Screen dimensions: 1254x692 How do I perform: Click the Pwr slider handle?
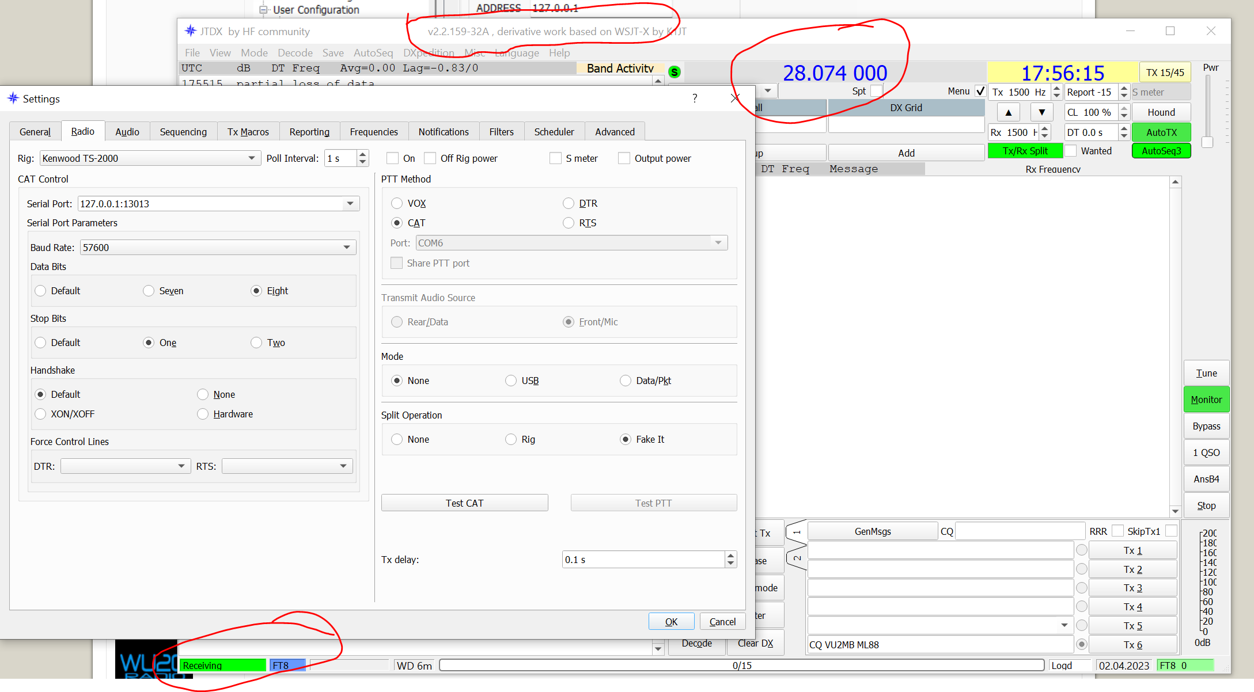pyautogui.click(x=1207, y=142)
